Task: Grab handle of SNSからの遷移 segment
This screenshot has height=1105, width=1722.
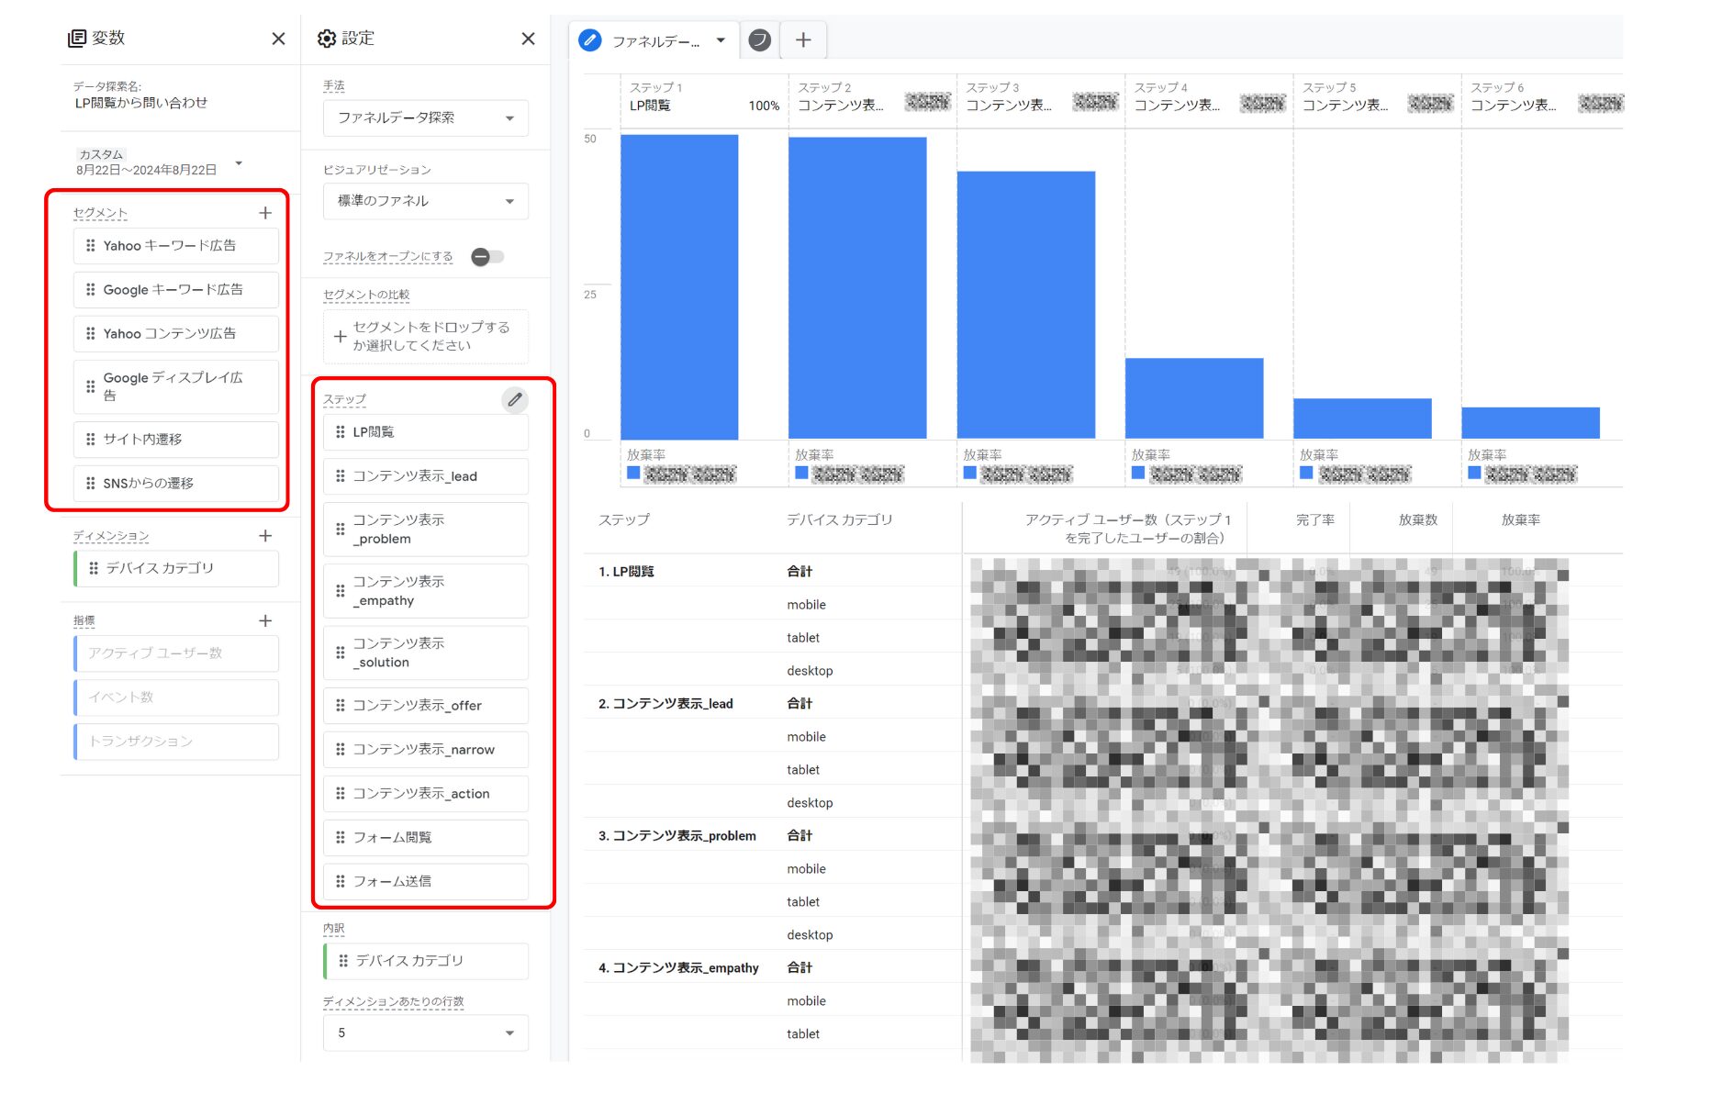Action: (x=90, y=484)
